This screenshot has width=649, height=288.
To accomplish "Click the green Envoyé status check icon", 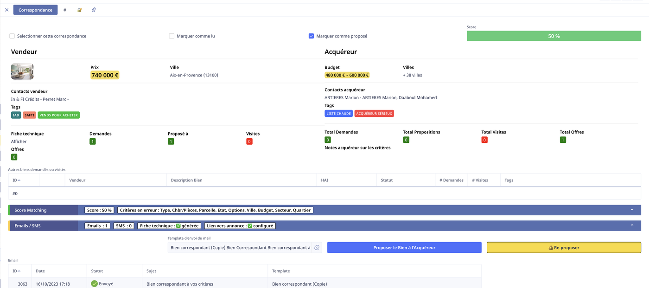I will [94, 283].
